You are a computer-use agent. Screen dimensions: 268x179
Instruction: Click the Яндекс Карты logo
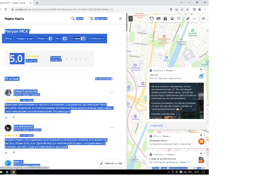click(x=14, y=19)
